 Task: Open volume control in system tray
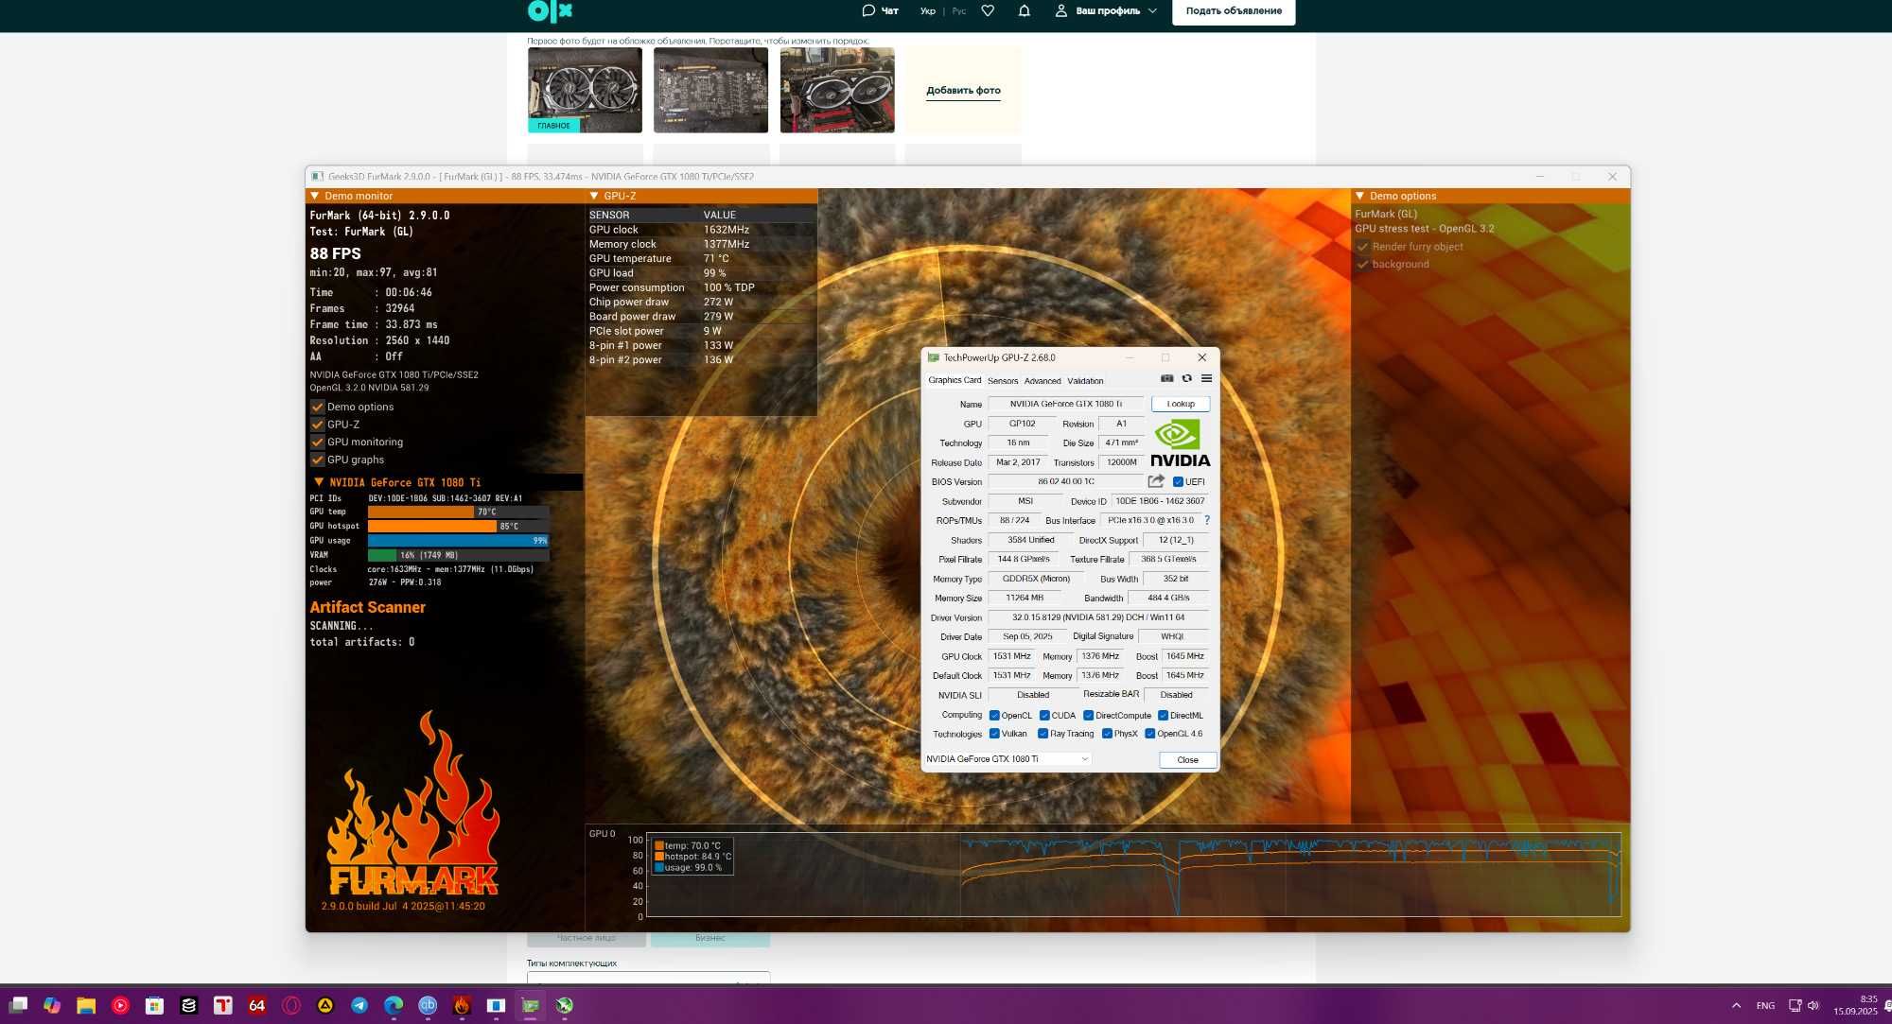1813,1005
